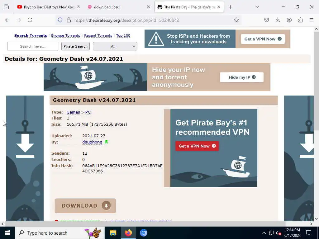Click vertical scrollbar down arrow
The image size is (319, 239).
pyautogui.click(x=316, y=219)
